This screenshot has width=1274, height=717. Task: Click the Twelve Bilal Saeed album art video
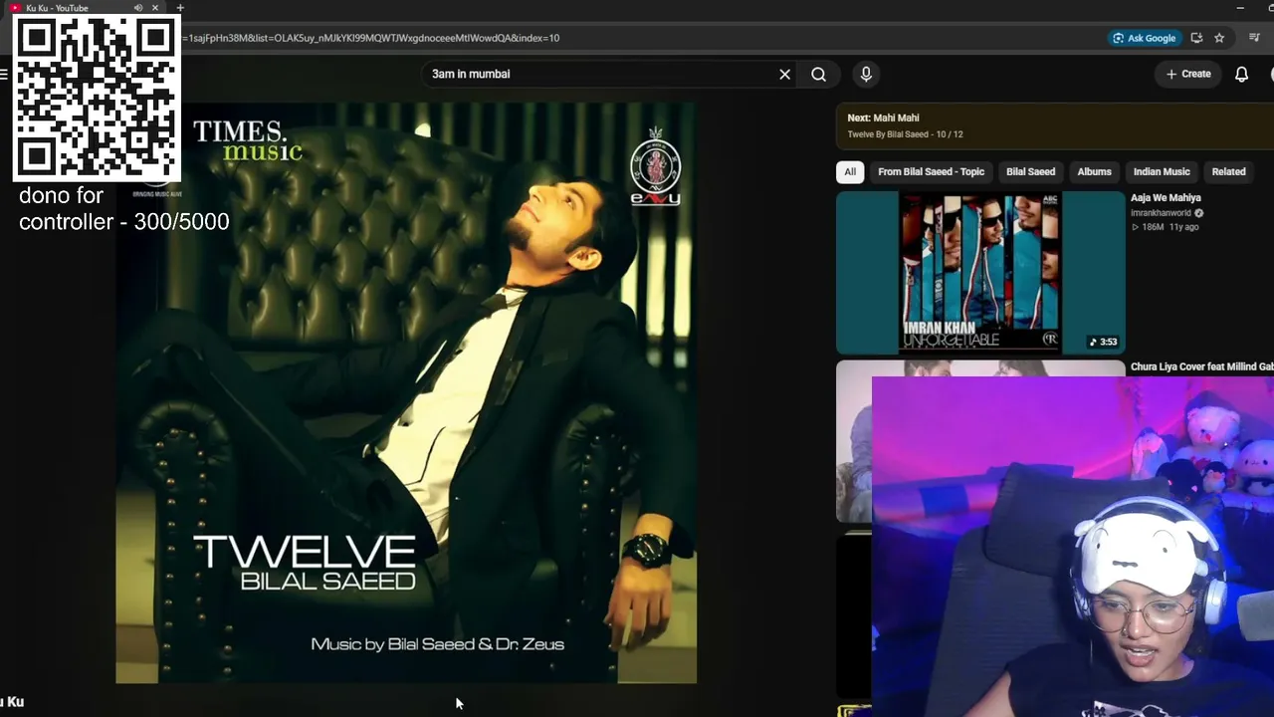tap(406, 392)
